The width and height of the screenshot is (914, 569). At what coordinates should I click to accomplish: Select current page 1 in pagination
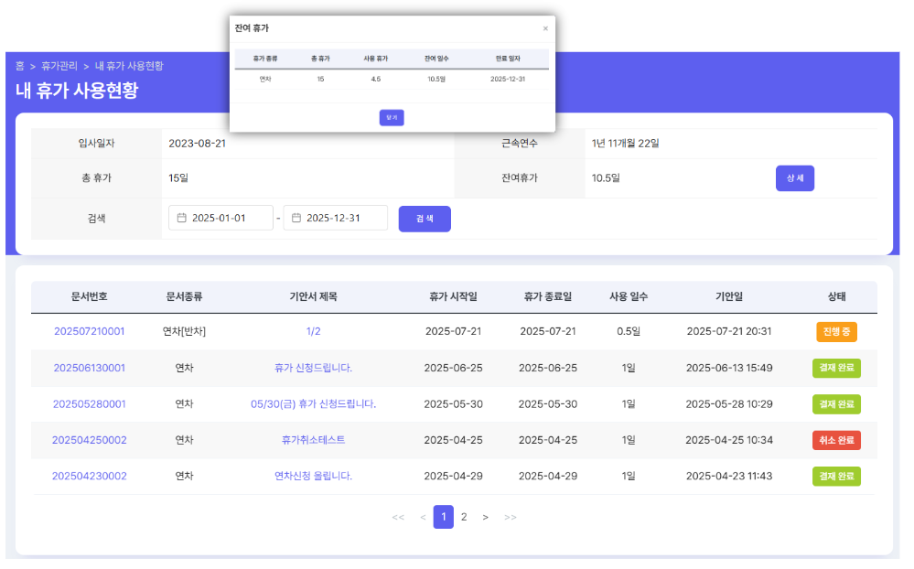[x=443, y=517]
